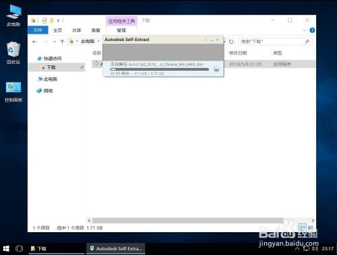Click the horizontal scrollbar thumb

(187, 221)
